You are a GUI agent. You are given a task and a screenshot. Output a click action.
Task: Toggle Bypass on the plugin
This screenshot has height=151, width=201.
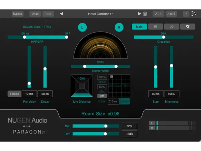[18, 14]
